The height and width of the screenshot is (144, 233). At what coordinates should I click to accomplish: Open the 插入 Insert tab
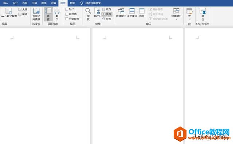coord(6,3)
